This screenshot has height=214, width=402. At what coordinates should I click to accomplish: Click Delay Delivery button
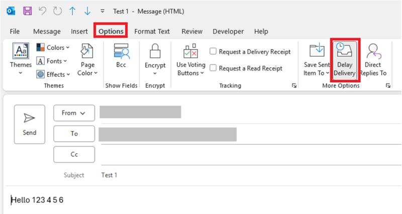click(x=345, y=60)
